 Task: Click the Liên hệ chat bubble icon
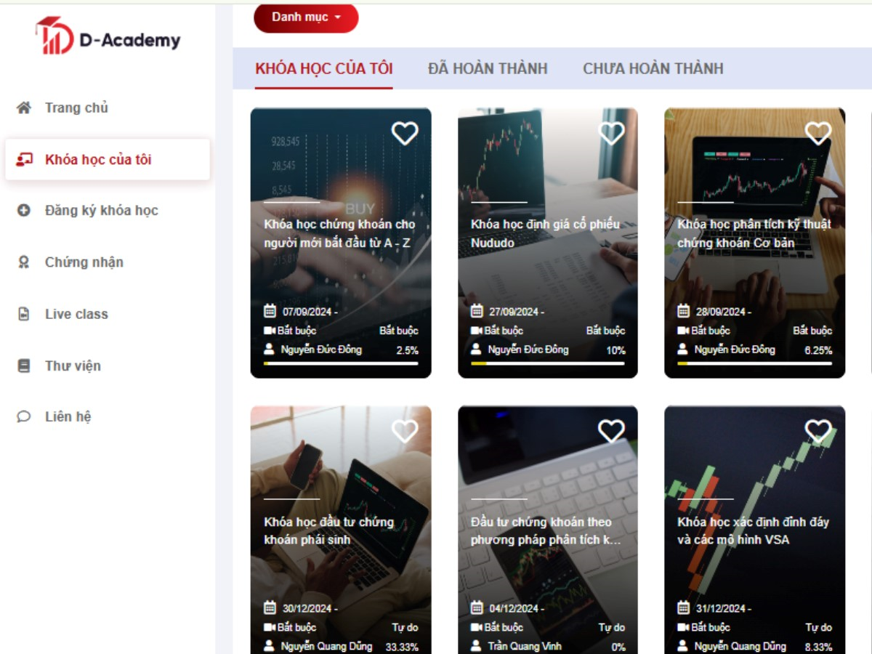[x=24, y=417]
